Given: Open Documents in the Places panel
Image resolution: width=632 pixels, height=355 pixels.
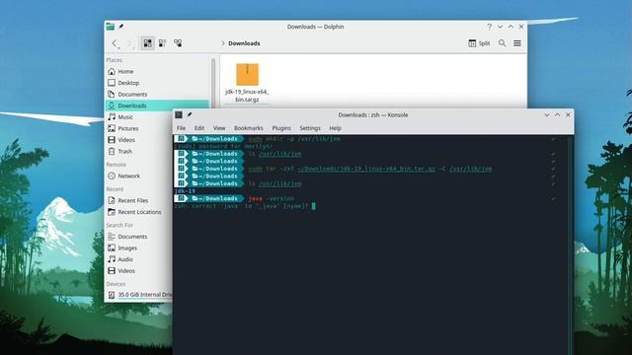Looking at the screenshot, I should (157, 95).
